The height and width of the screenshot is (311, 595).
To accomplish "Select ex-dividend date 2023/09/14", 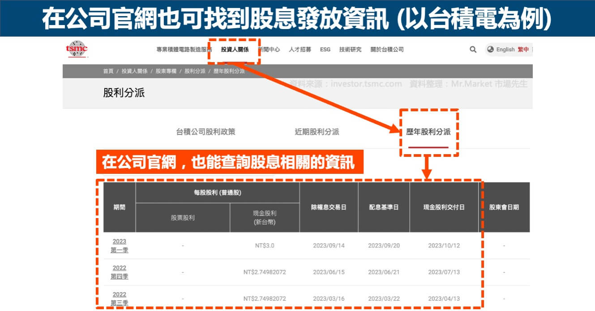I will [x=329, y=246].
